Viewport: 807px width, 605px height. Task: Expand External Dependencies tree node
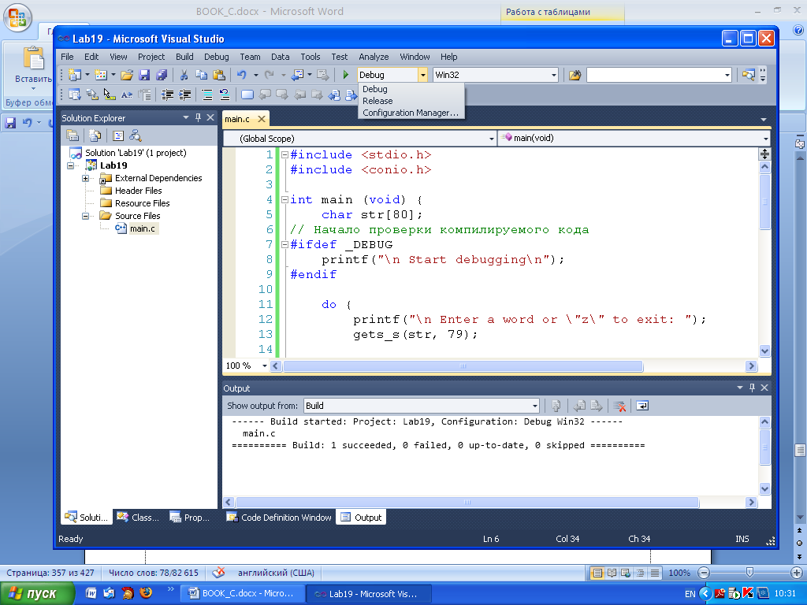85,179
